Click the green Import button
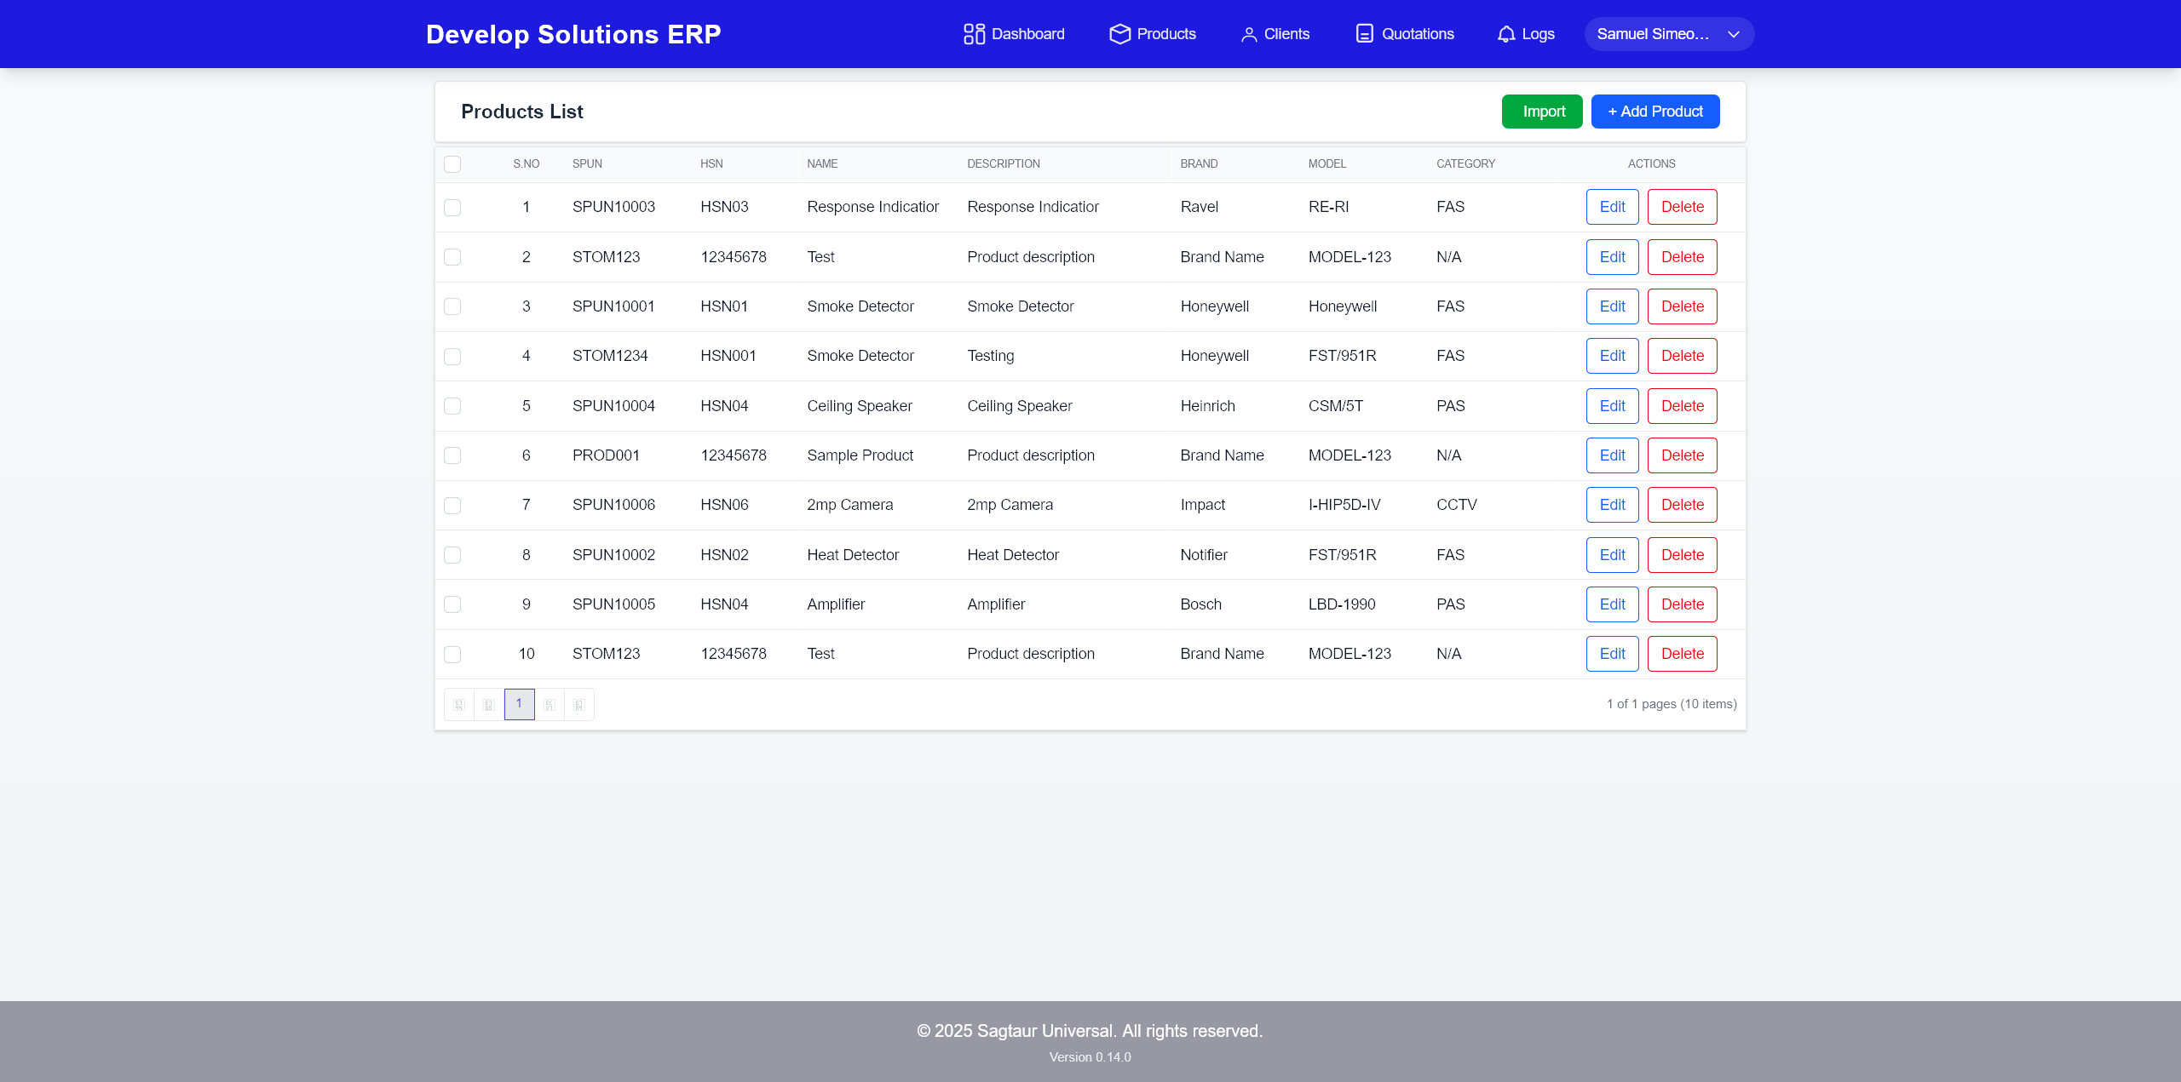 coord(1542,112)
